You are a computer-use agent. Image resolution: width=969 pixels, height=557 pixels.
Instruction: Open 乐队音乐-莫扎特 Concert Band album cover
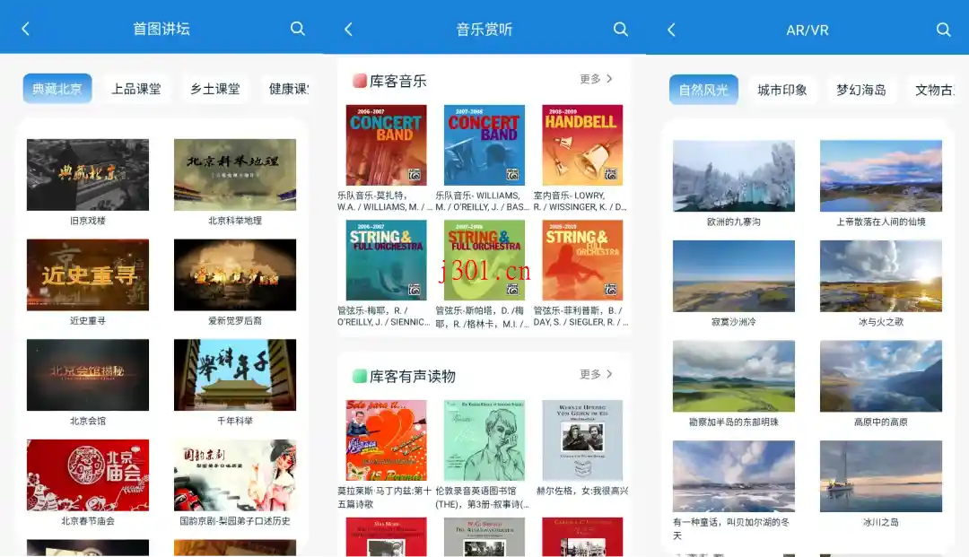point(386,145)
